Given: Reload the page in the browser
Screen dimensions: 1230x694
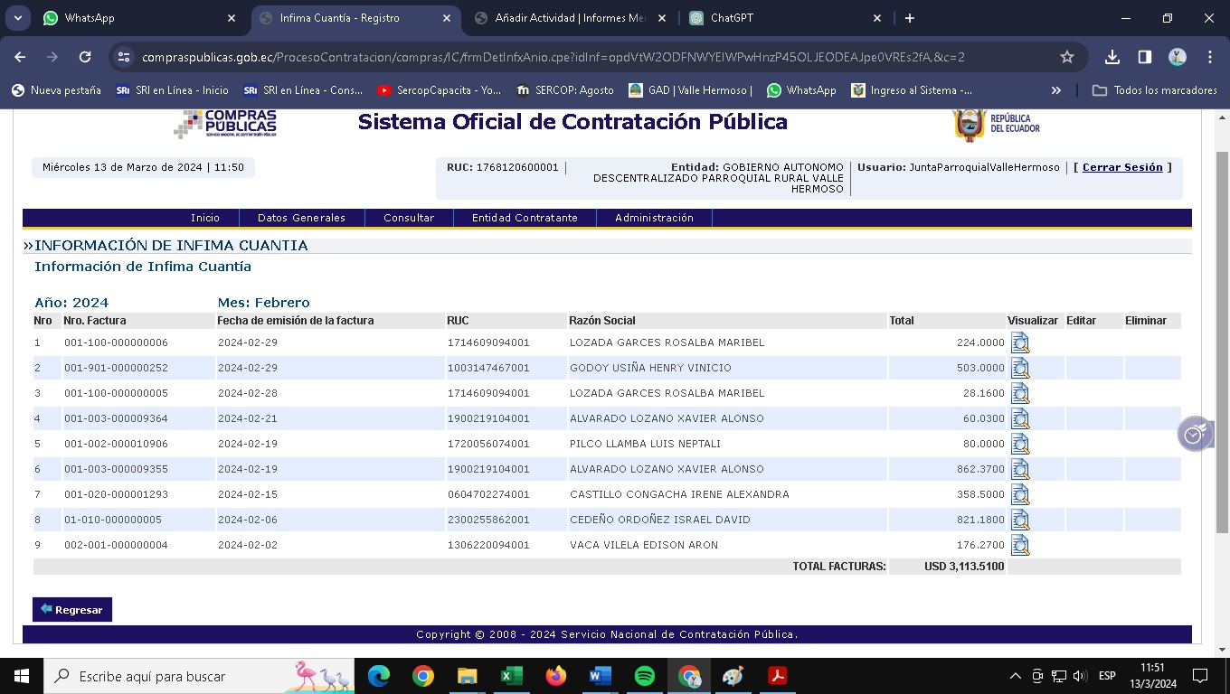Looking at the screenshot, I should 85,57.
